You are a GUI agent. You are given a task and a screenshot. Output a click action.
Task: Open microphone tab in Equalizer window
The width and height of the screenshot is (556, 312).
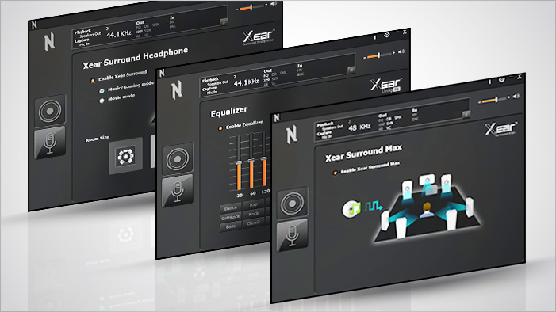[x=178, y=191]
